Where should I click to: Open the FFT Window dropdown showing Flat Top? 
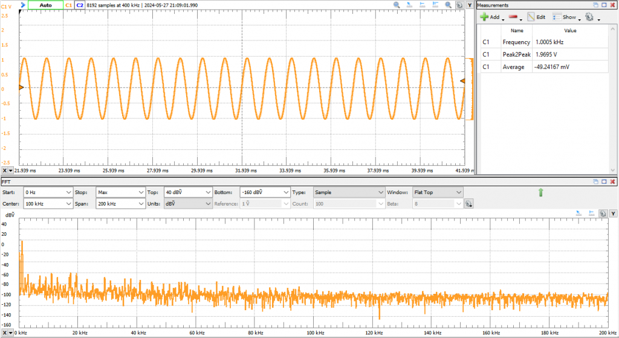(x=438, y=192)
